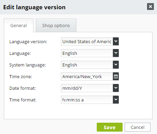The width and height of the screenshot is (157, 134).
Task: Expand the Time format dropdown arrow
Action: click(x=116, y=100)
